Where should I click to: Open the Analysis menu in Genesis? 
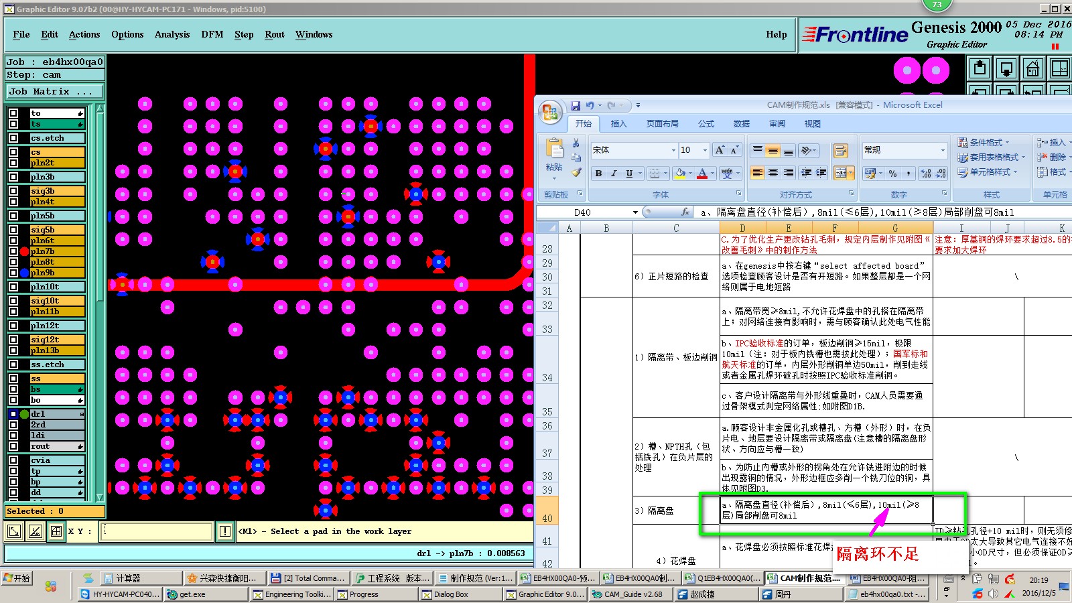pyautogui.click(x=172, y=35)
